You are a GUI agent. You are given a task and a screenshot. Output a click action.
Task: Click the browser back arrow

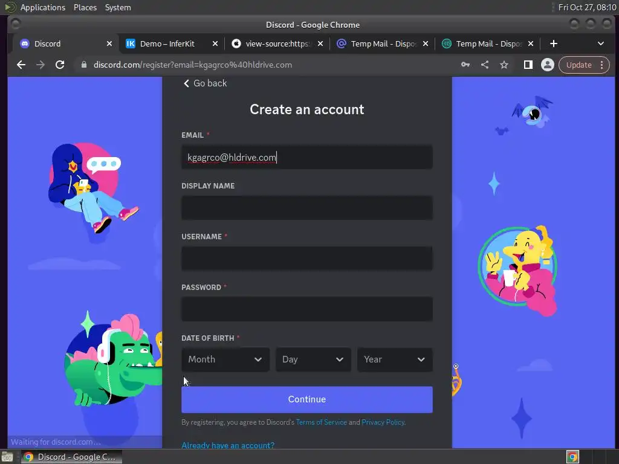21,65
